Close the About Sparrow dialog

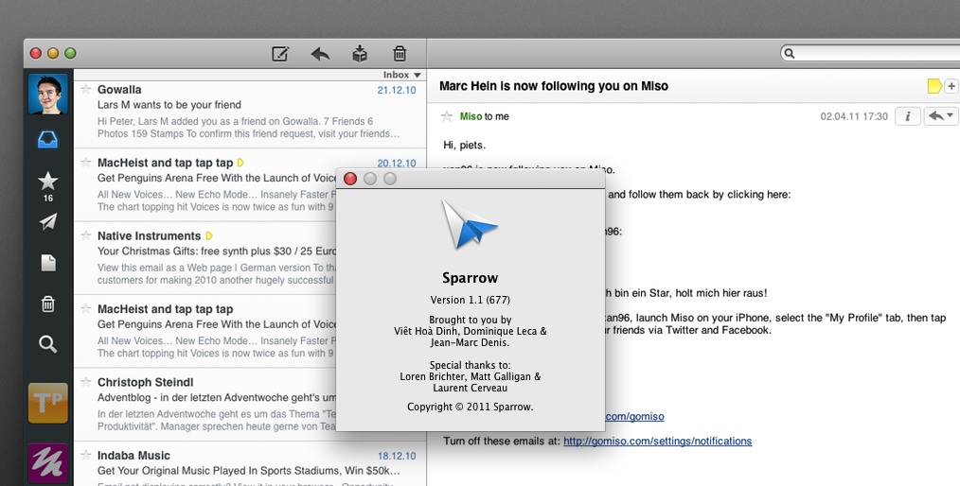tap(350, 179)
